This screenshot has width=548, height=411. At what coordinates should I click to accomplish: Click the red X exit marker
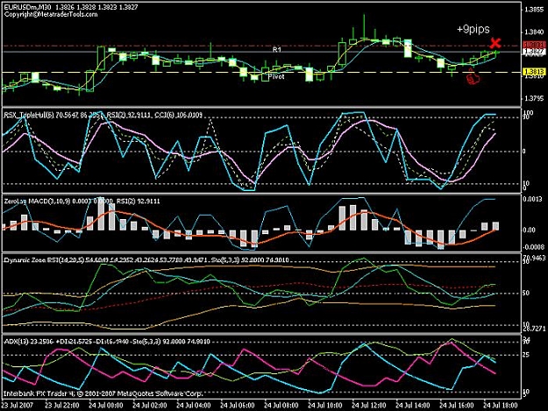(495, 43)
